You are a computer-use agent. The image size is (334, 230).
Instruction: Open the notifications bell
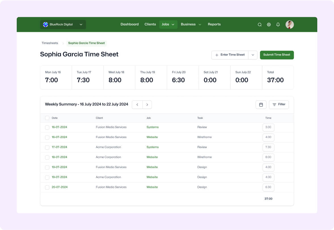pyautogui.click(x=278, y=24)
